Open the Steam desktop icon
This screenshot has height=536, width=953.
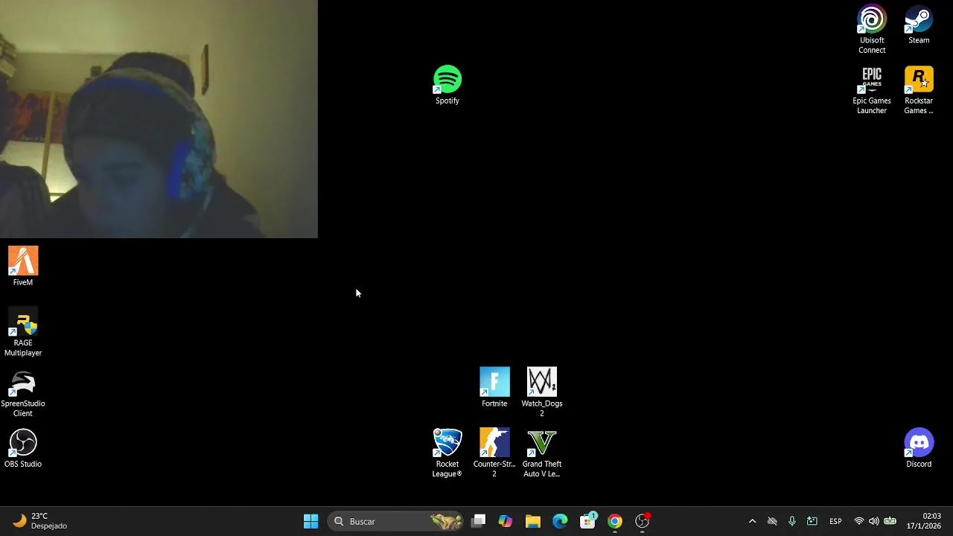pyautogui.click(x=919, y=25)
